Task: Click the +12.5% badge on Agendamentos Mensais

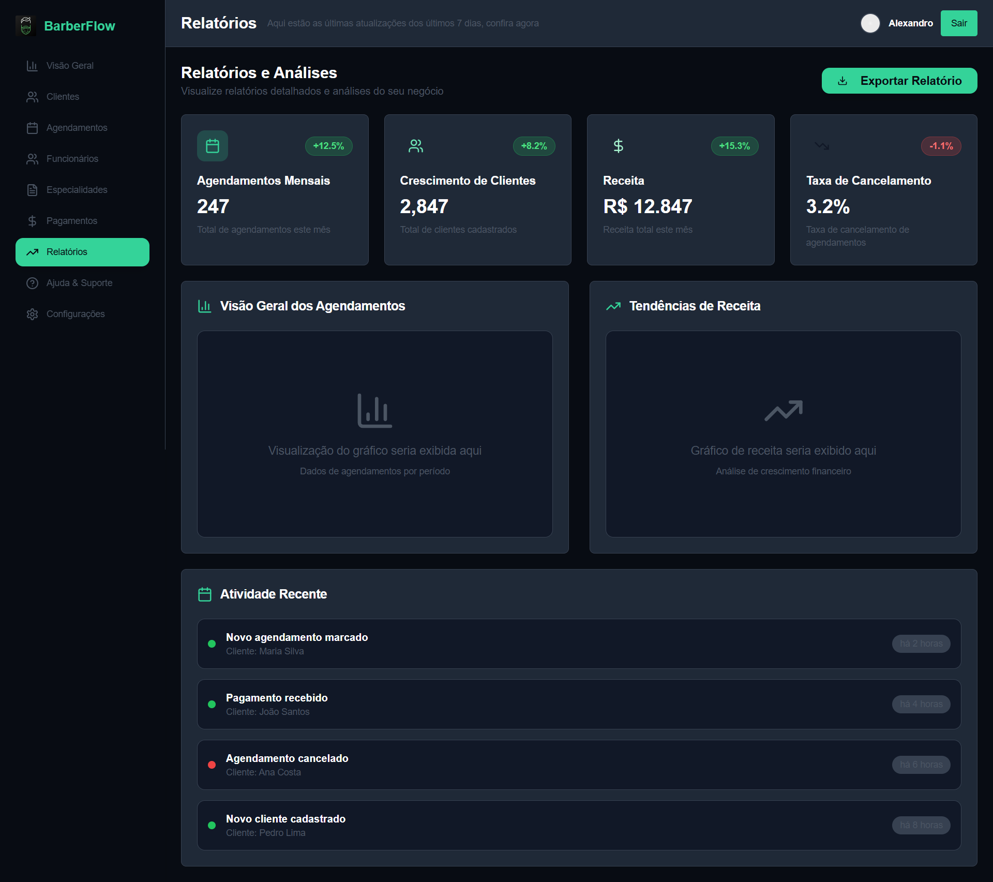Action: [x=328, y=146]
